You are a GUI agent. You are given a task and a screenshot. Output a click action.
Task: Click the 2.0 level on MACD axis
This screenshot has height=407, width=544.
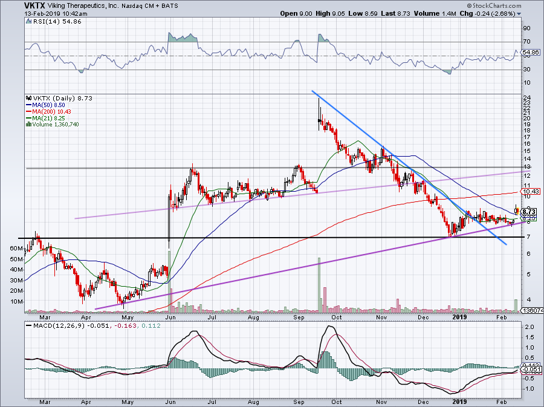pyautogui.click(x=529, y=327)
